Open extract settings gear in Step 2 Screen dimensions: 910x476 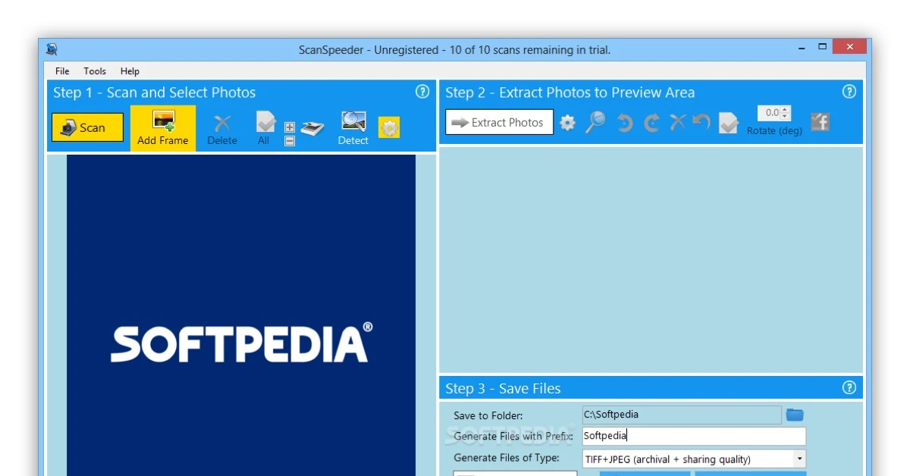[567, 122]
